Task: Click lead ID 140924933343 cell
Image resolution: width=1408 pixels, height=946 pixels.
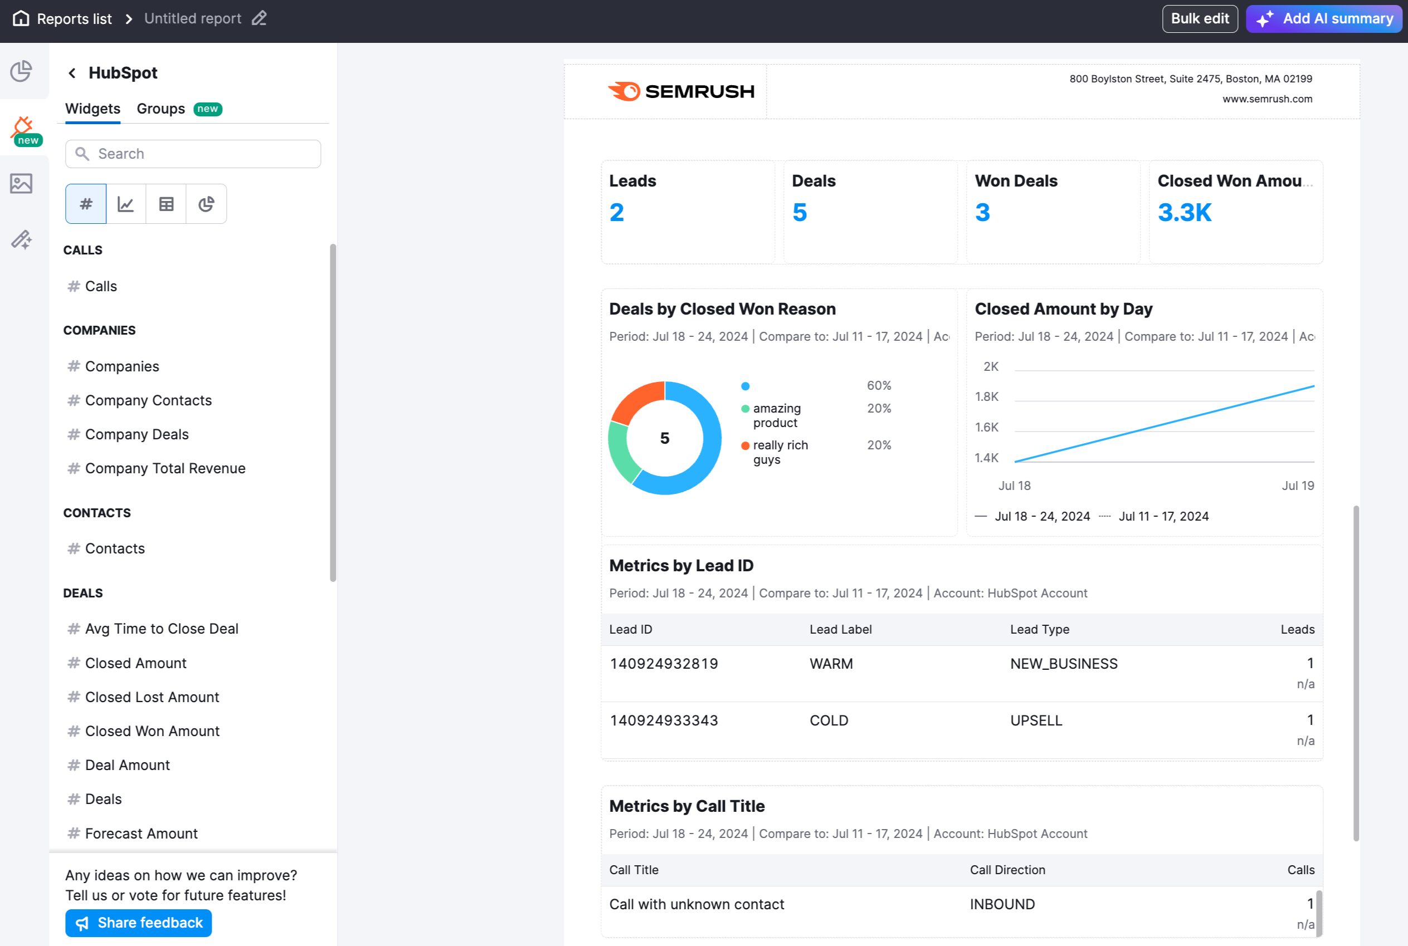Action: 664,720
